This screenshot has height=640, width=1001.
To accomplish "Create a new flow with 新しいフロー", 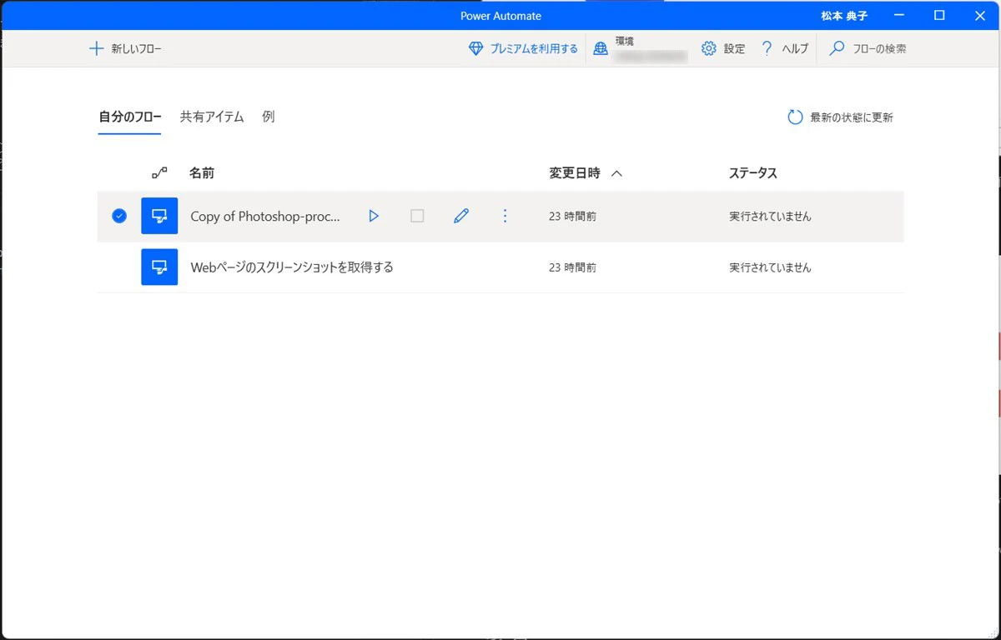I will (125, 48).
